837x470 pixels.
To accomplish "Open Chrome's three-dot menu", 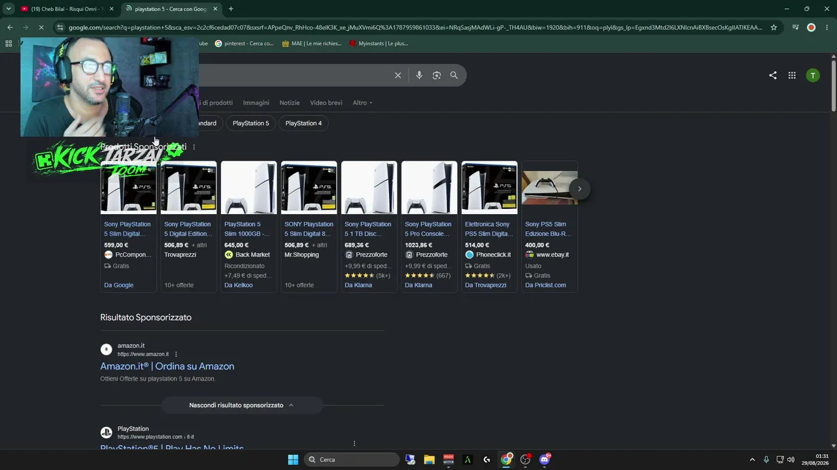I will click(x=827, y=27).
